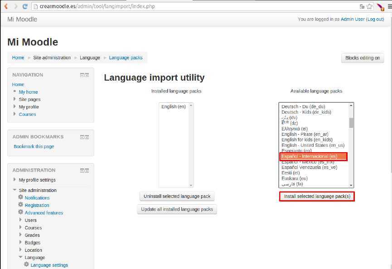Click Site administration in the breadcrumb
392x269 pixels.
pyautogui.click(x=51, y=58)
